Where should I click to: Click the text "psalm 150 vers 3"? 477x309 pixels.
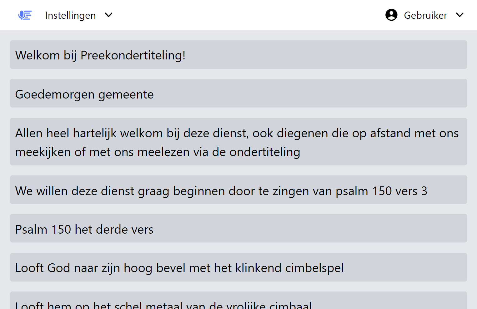[381, 191]
